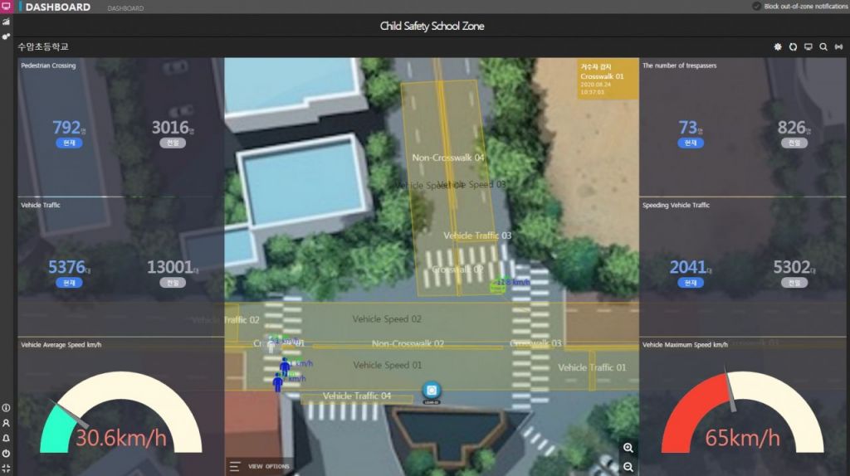Open the search magnifier in top toolbar
The width and height of the screenshot is (850, 476).
823,47
